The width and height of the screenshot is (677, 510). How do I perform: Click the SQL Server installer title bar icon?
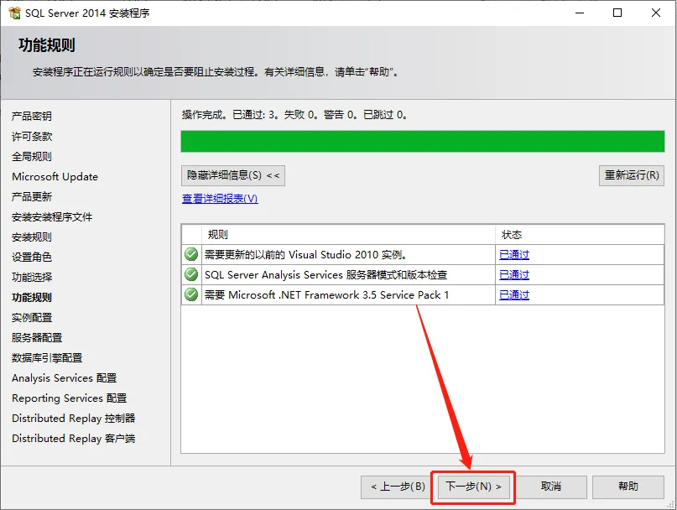coord(14,13)
